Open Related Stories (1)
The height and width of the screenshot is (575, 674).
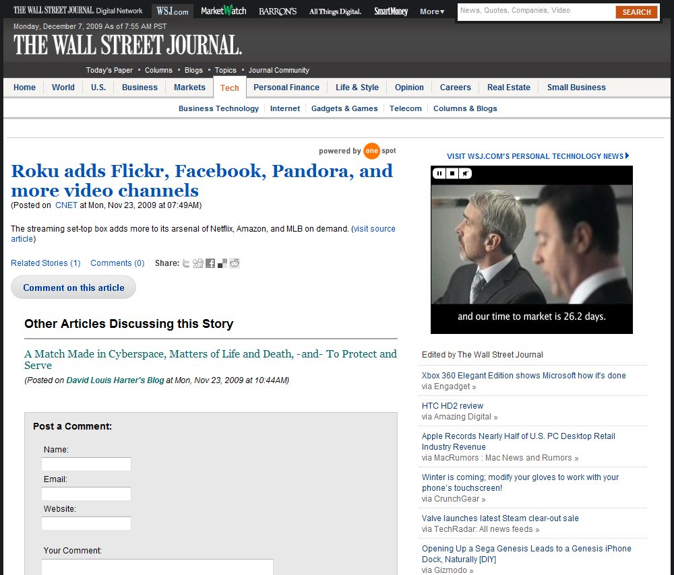46,263
